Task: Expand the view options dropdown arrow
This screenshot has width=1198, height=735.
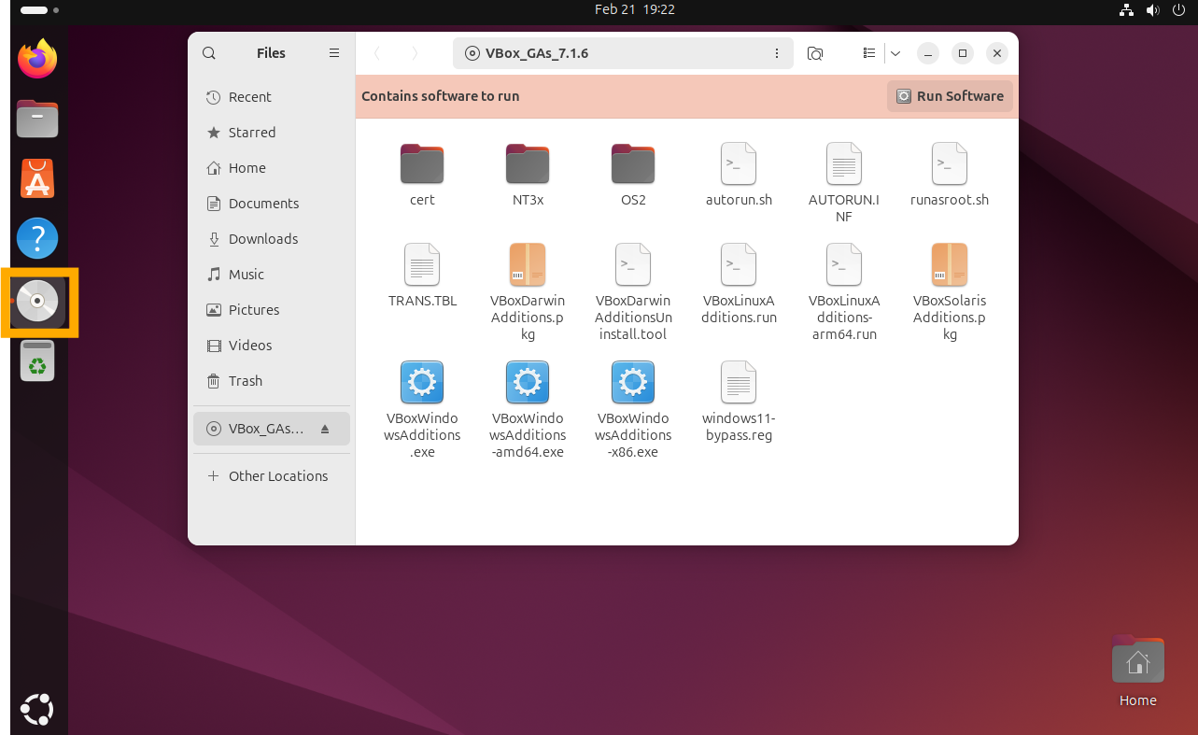Action: (x=895, y=53)
